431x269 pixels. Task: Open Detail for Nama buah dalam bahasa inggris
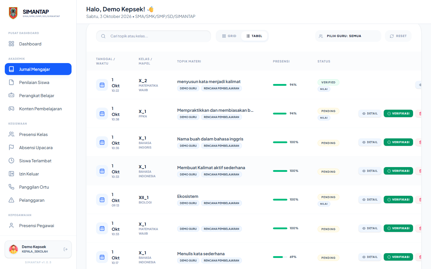coord(370,142)
